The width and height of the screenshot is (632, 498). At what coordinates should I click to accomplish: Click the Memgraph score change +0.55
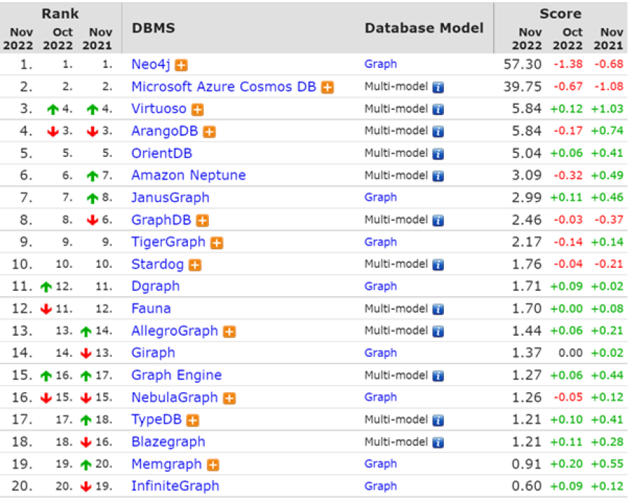607,464
